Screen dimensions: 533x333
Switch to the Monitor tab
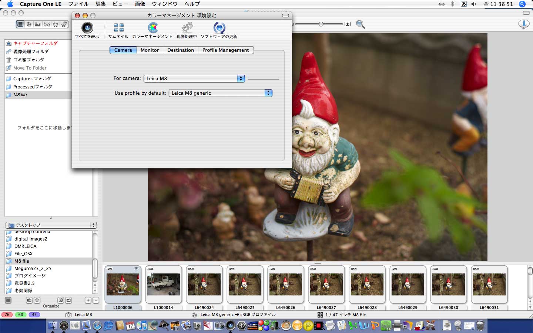[150, 50]
